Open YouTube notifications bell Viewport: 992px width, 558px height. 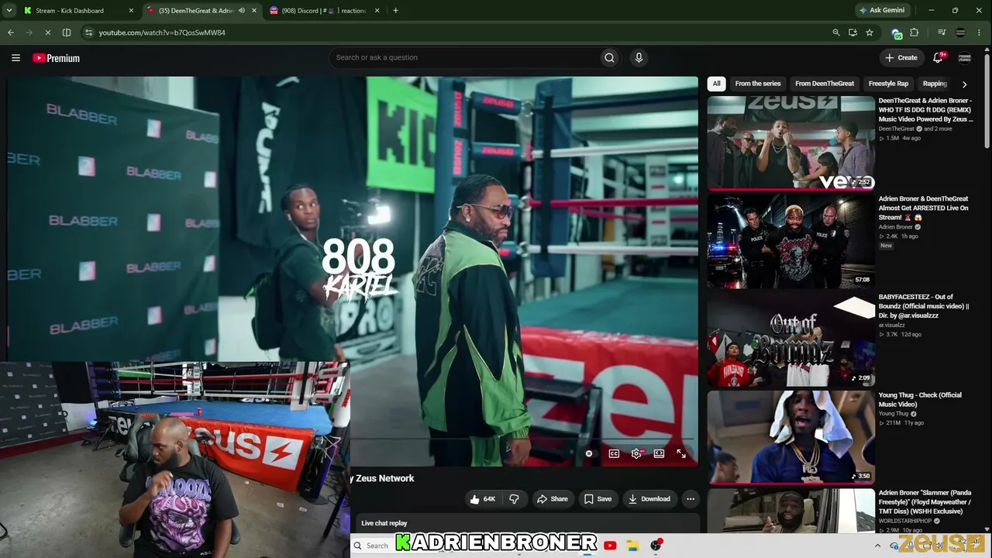point(938,57)
